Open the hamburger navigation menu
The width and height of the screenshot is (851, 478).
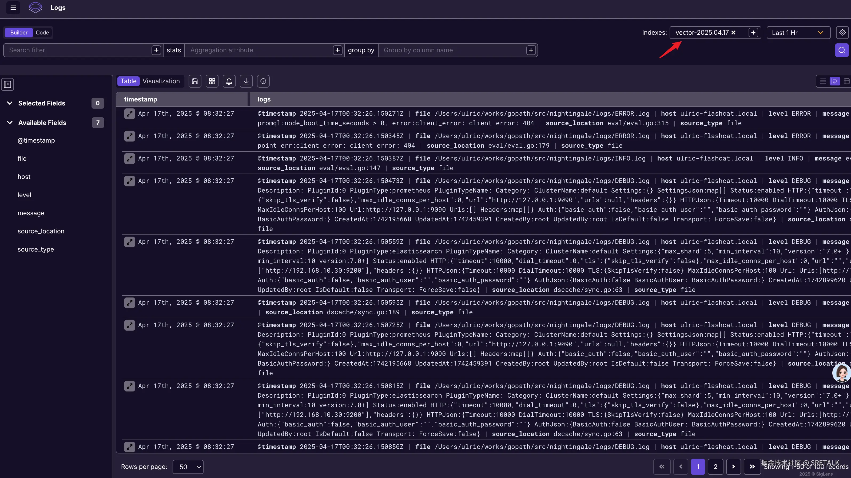point(13,7)
